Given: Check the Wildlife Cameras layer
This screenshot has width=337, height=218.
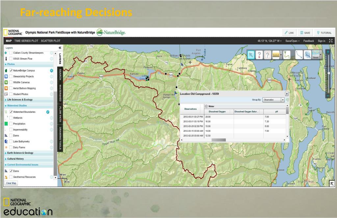Looking at the screenshot, I should click(11, 82).
